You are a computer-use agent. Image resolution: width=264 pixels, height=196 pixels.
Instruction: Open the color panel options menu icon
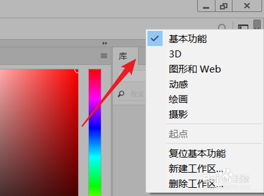[104, 56]
